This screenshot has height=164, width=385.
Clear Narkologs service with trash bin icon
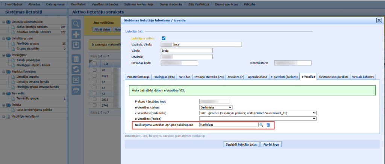(268, 125)
